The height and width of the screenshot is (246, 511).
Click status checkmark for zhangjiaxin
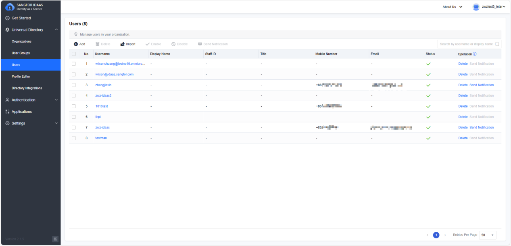[428, 85]
